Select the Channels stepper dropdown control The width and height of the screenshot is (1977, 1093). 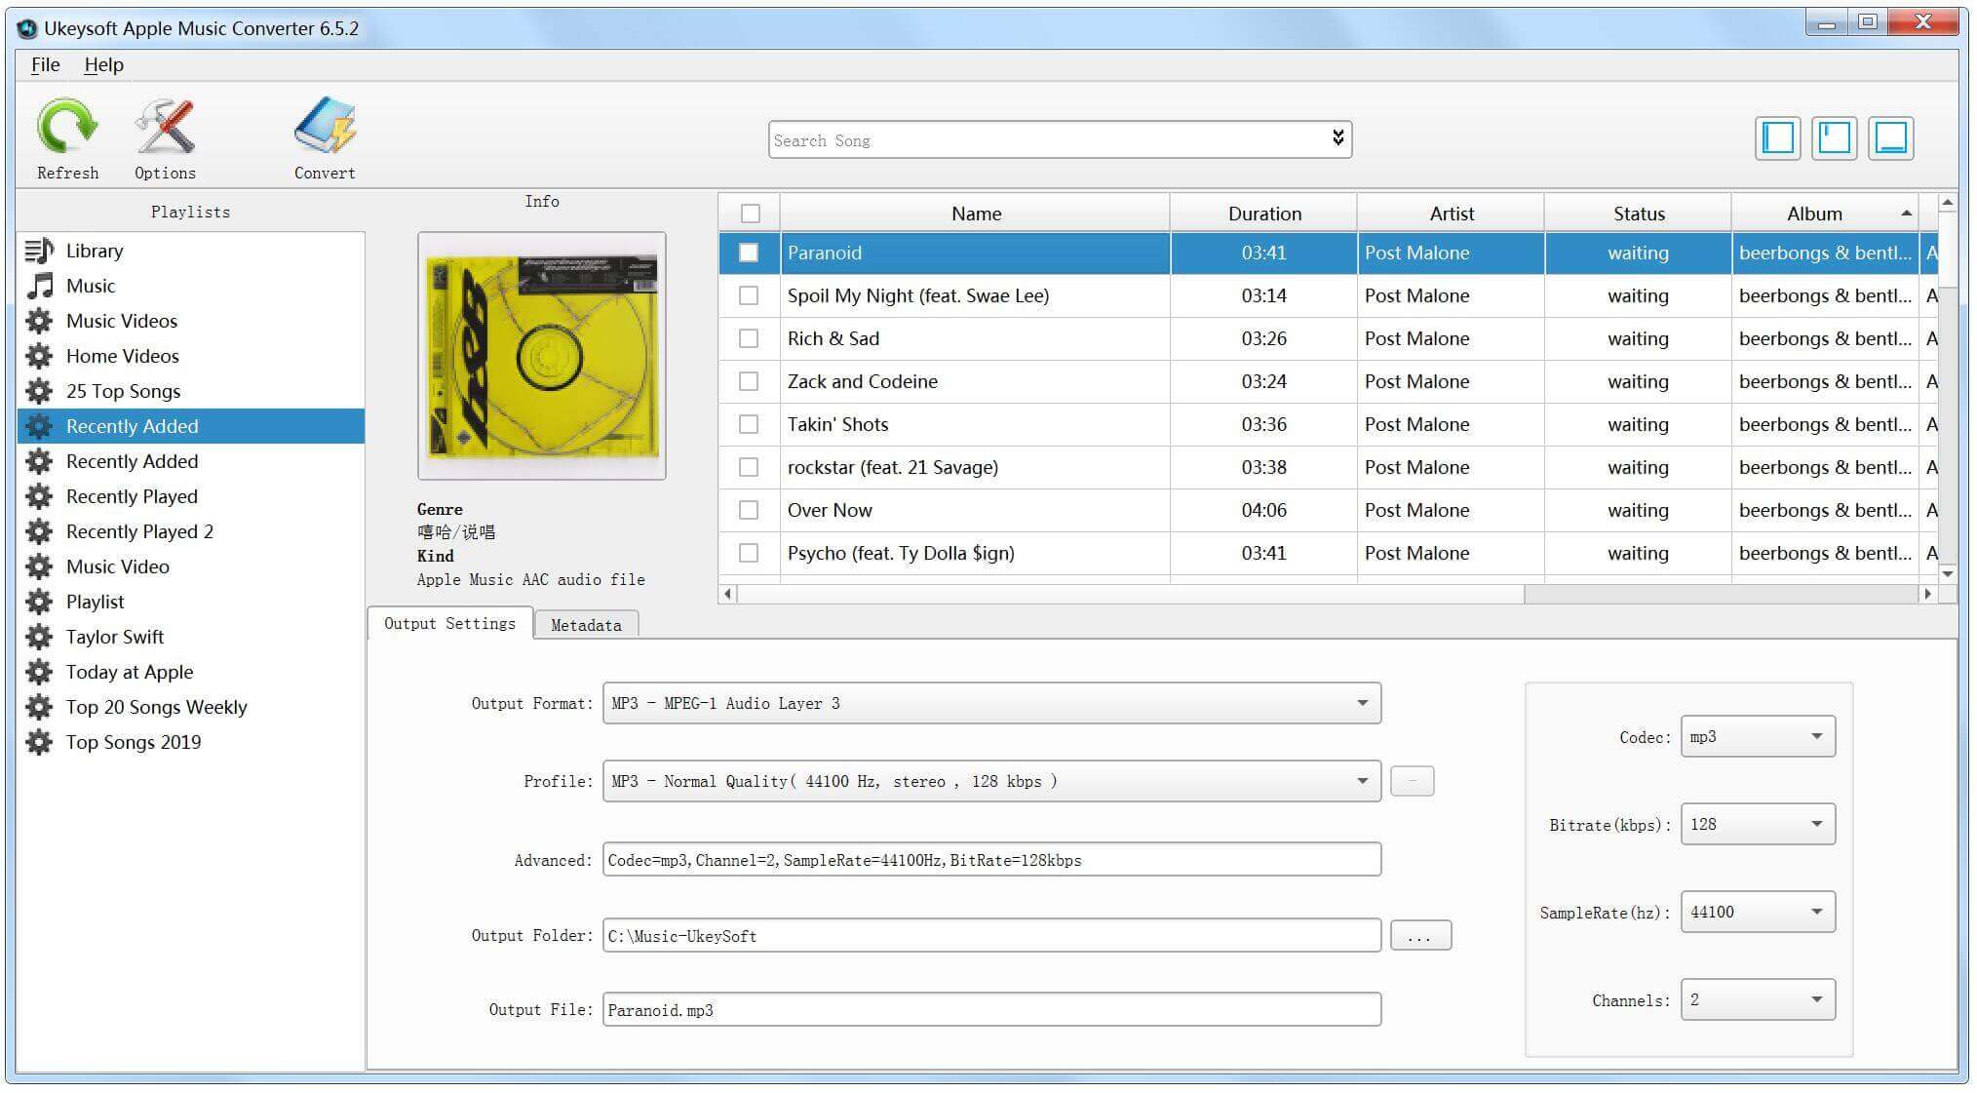tap(1755, 998)
